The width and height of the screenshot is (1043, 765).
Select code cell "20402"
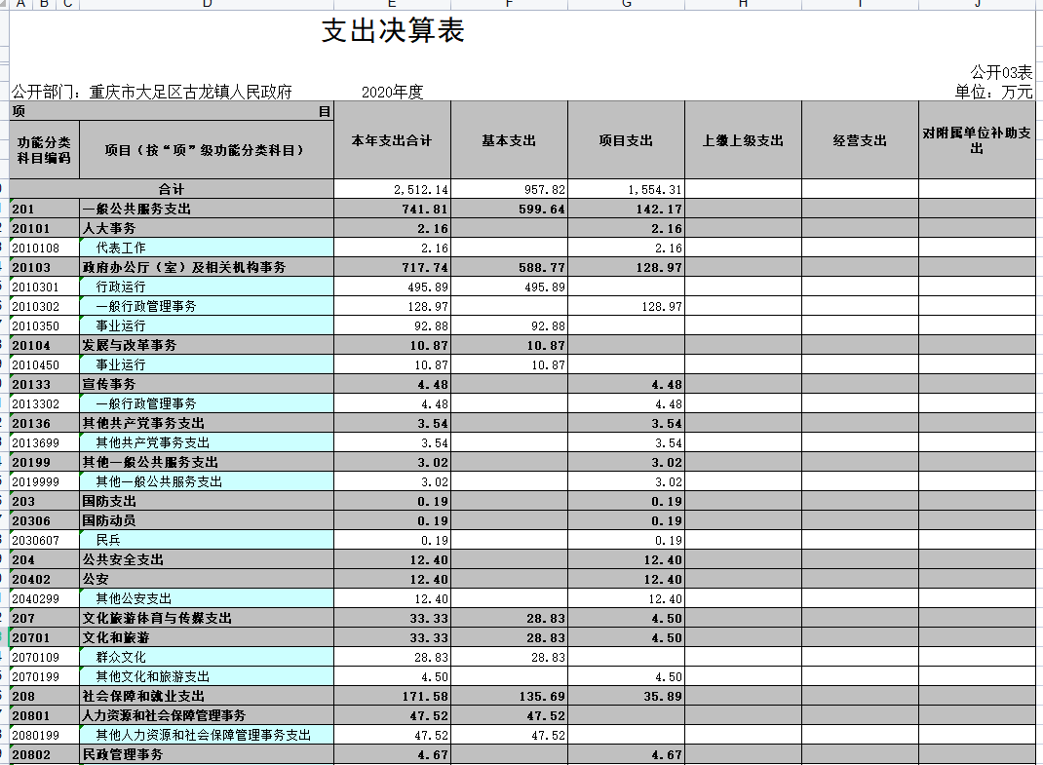click(x=44, y=580)
